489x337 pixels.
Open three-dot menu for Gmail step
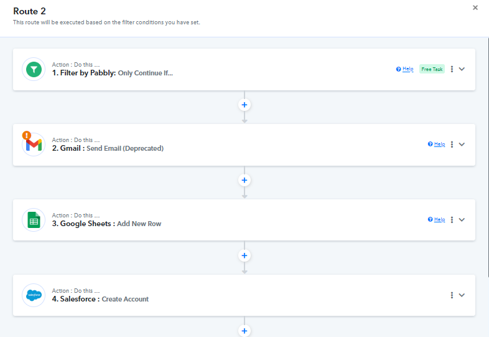coord(452,145)
